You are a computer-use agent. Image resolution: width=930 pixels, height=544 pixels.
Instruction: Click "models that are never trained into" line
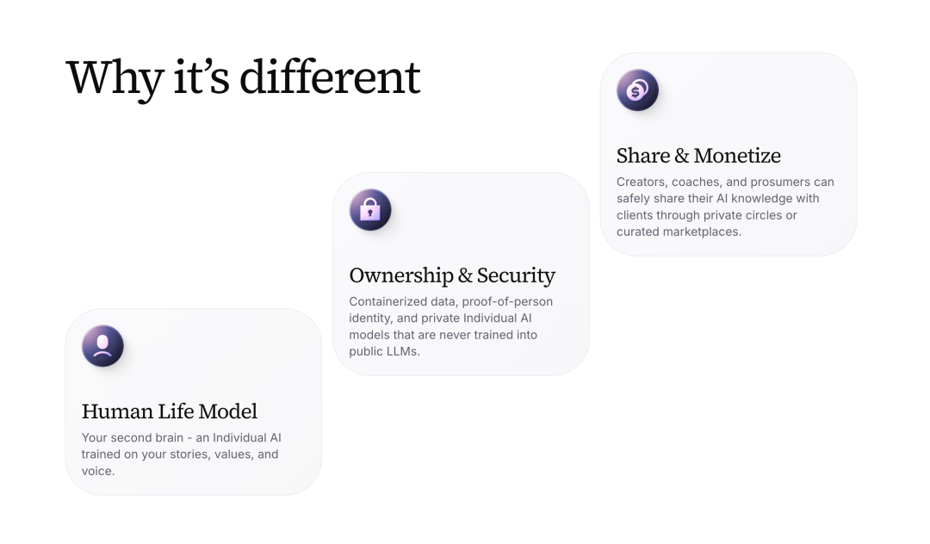(x=443, y=334)
